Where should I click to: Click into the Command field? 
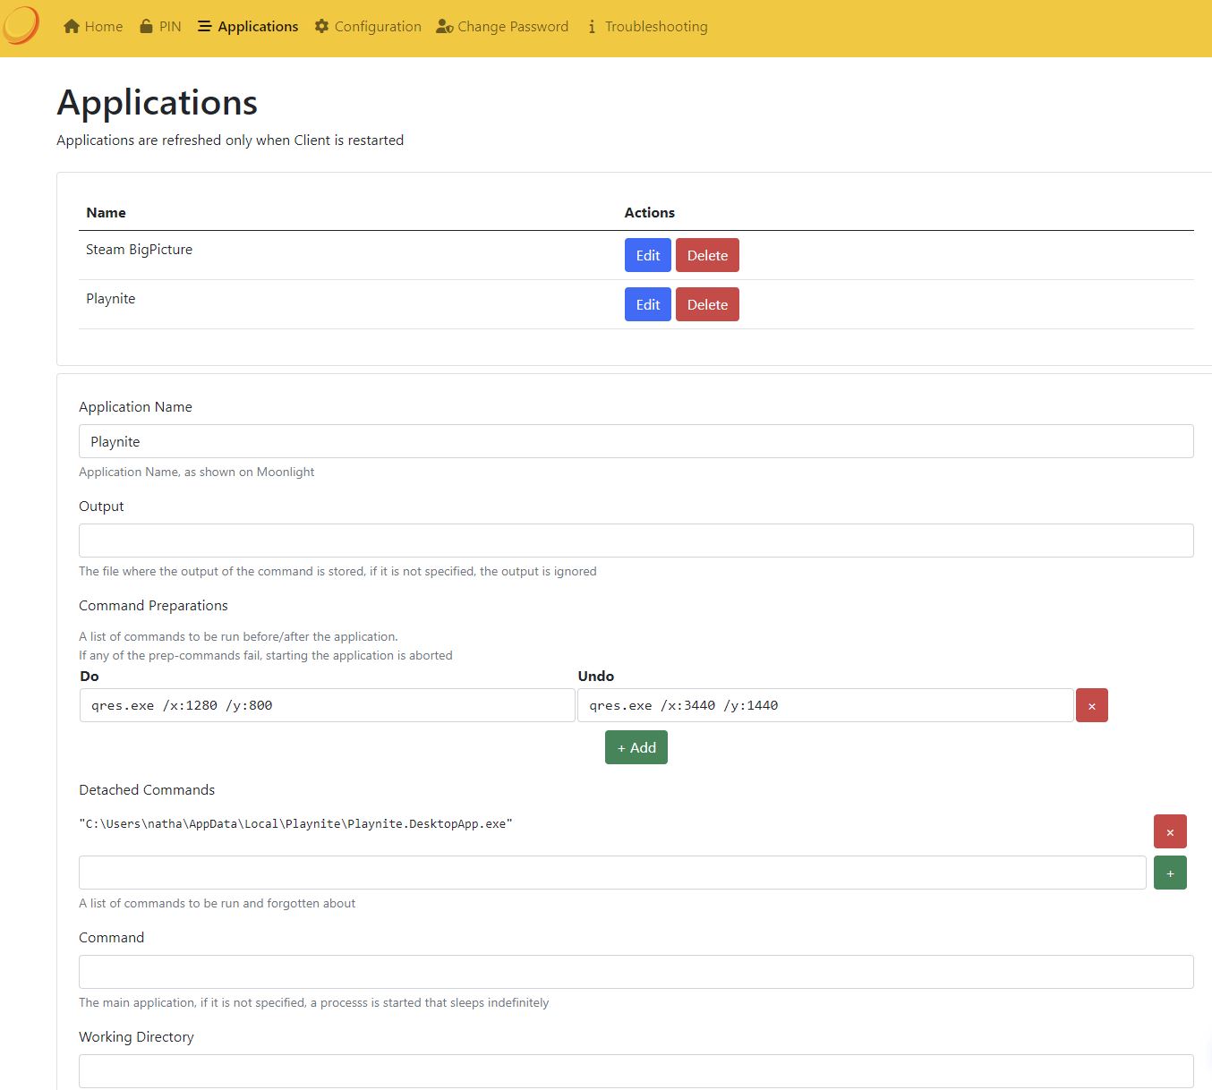point(636,972)
